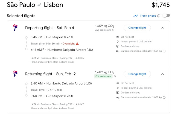Open departing carbon emissions estimate info
Viewport: 175px width, 117px height.
coord(164,51)
